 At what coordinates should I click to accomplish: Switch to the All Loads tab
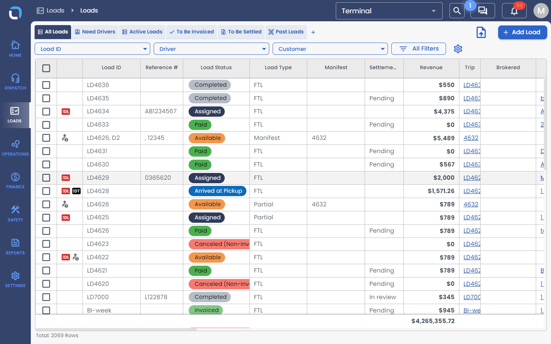[x=52, y=32]
